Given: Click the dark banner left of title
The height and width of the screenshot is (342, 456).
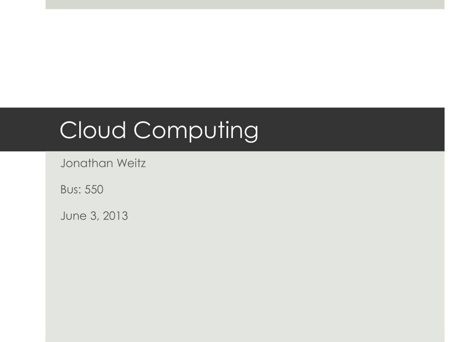Looking at the screenshot, I should click(29, 130).
